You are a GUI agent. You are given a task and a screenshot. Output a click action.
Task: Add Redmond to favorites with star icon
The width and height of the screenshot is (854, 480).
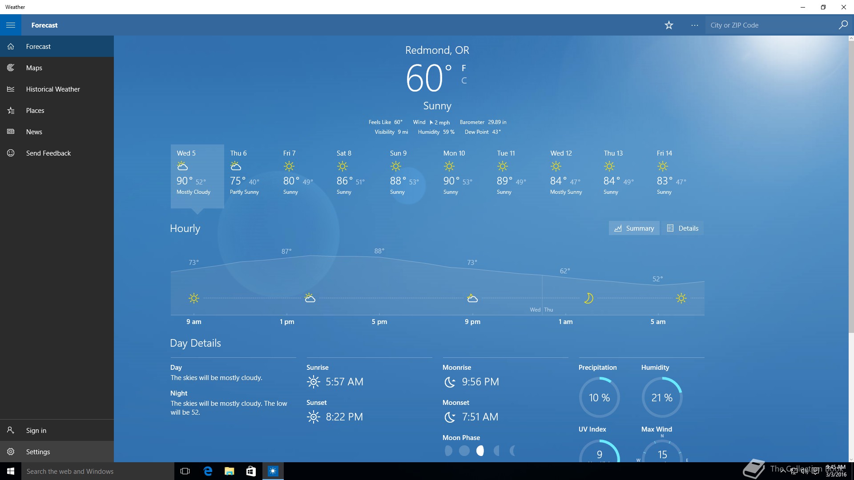click(x=669, y=25)
